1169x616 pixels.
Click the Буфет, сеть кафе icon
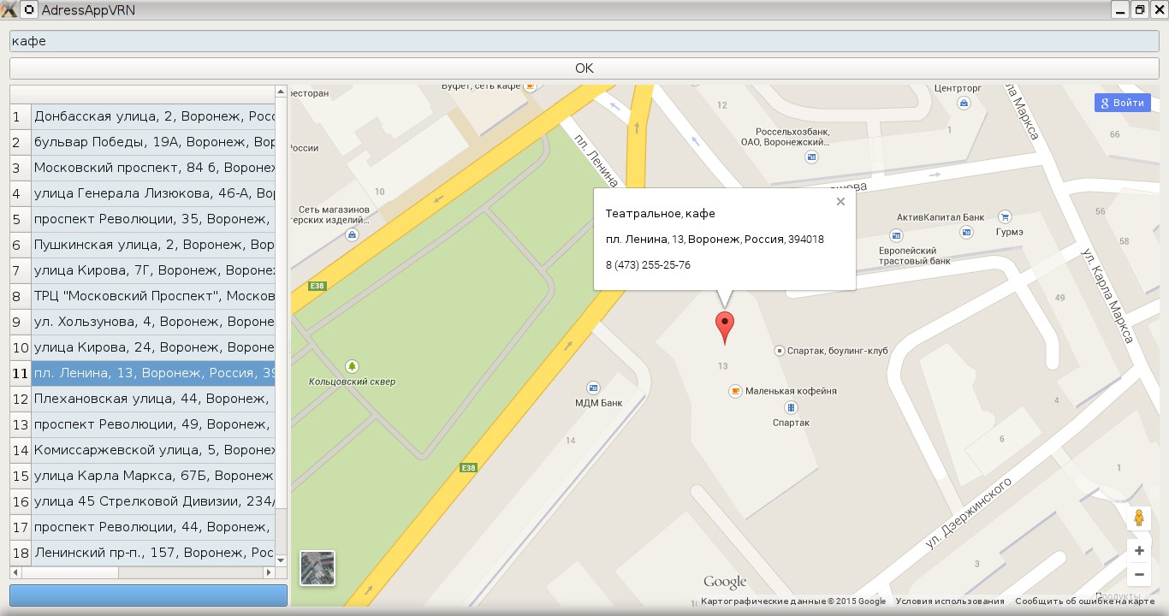click(x=531, y=86)
